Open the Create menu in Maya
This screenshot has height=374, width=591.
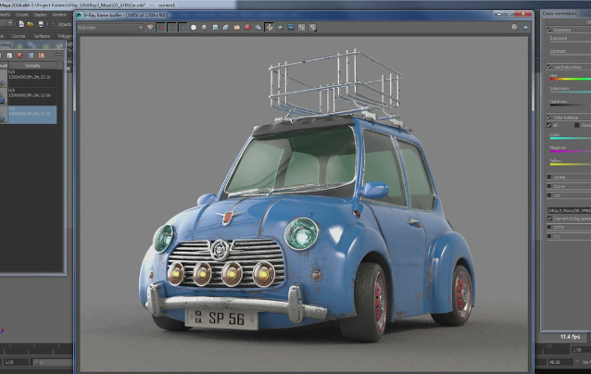[22, 15]
